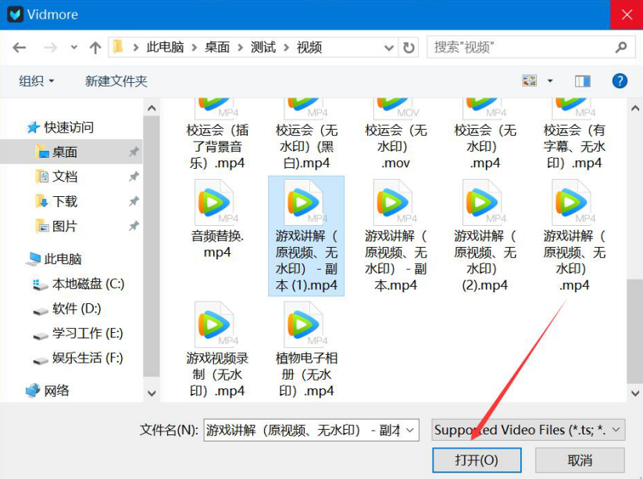Select file 校运会（无水印）(黑白).mp4

(306, 134)
